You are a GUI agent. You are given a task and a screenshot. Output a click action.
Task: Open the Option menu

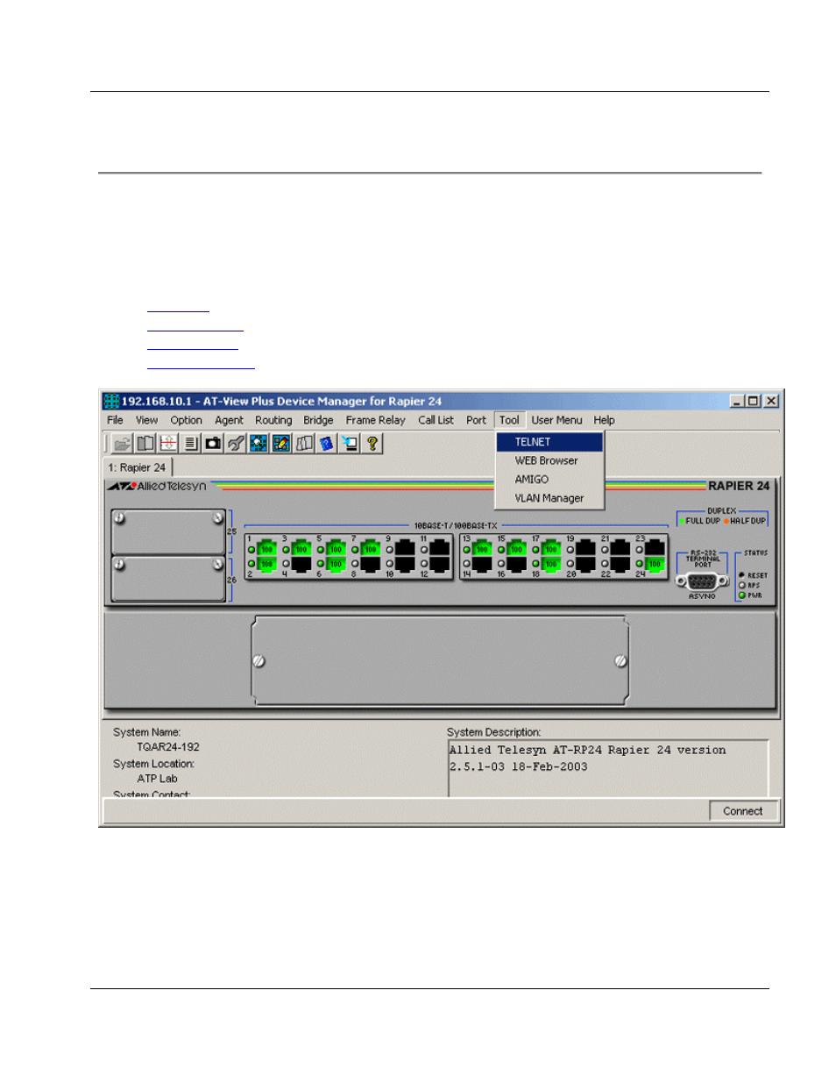click(x=187, y=420)
